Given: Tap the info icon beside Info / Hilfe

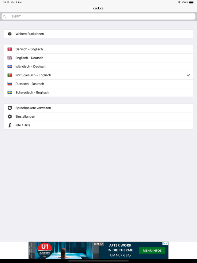Looking at the screenshot, I should 10,125.
